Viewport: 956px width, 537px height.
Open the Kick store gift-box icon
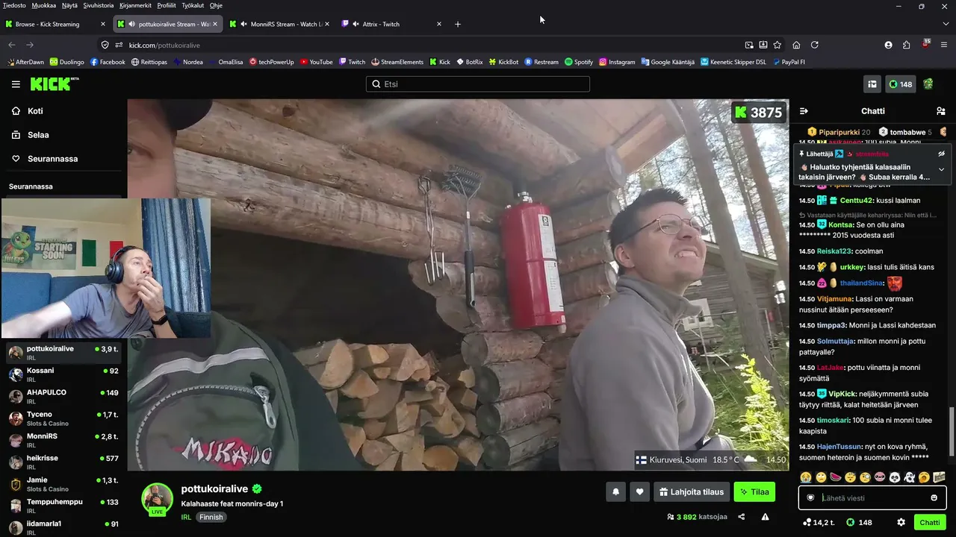pyautogui.click(x=872, y=84)
